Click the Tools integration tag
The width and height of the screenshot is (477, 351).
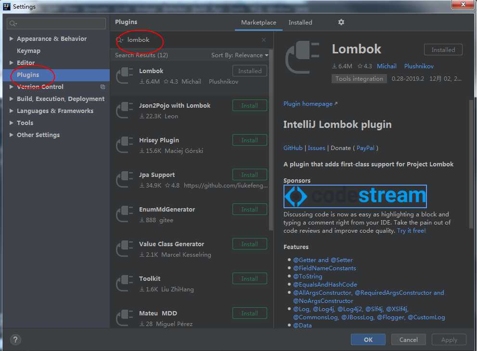[x=359, y=79]
